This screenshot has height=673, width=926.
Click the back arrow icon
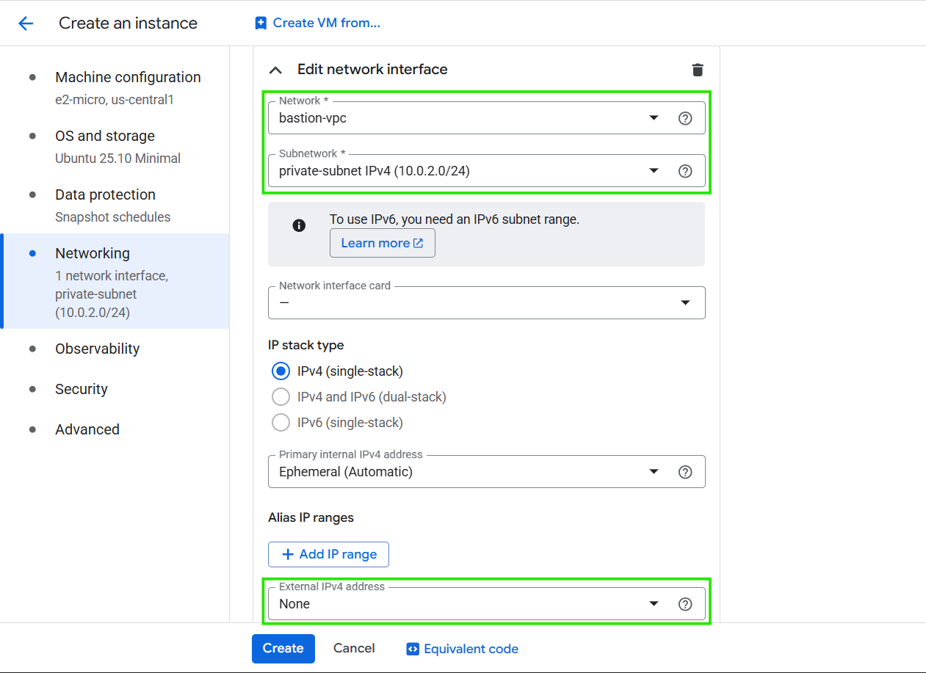coord(26,23)
